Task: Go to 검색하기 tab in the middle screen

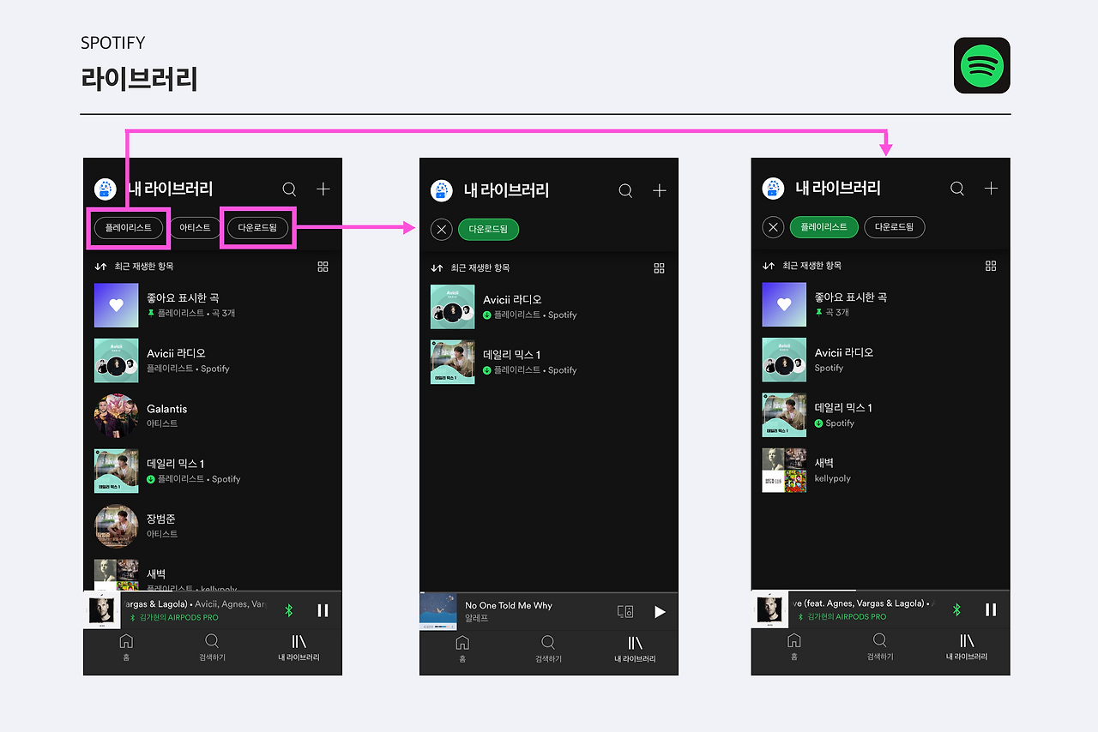Action: (548, 648)
